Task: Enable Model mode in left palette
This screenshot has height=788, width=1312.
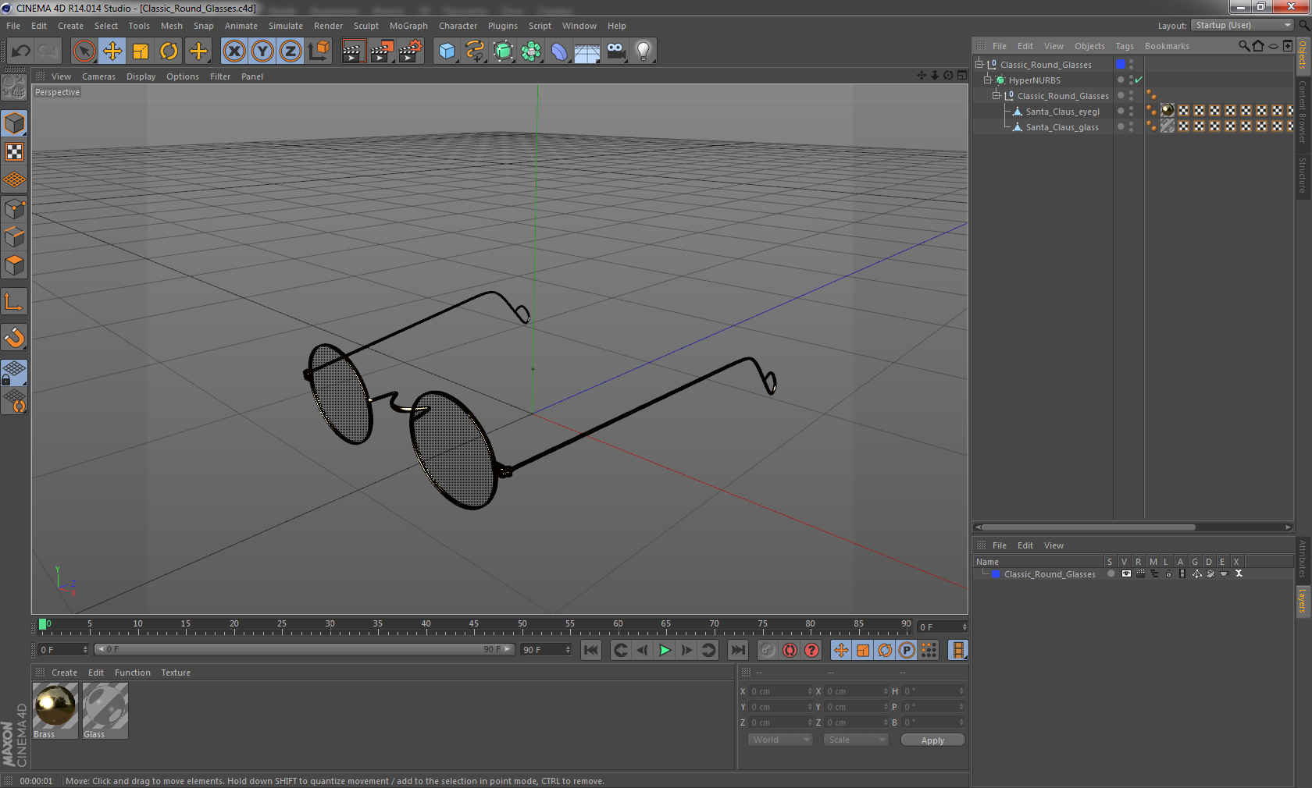Action: pyautogui.click(x=14, y=124)
